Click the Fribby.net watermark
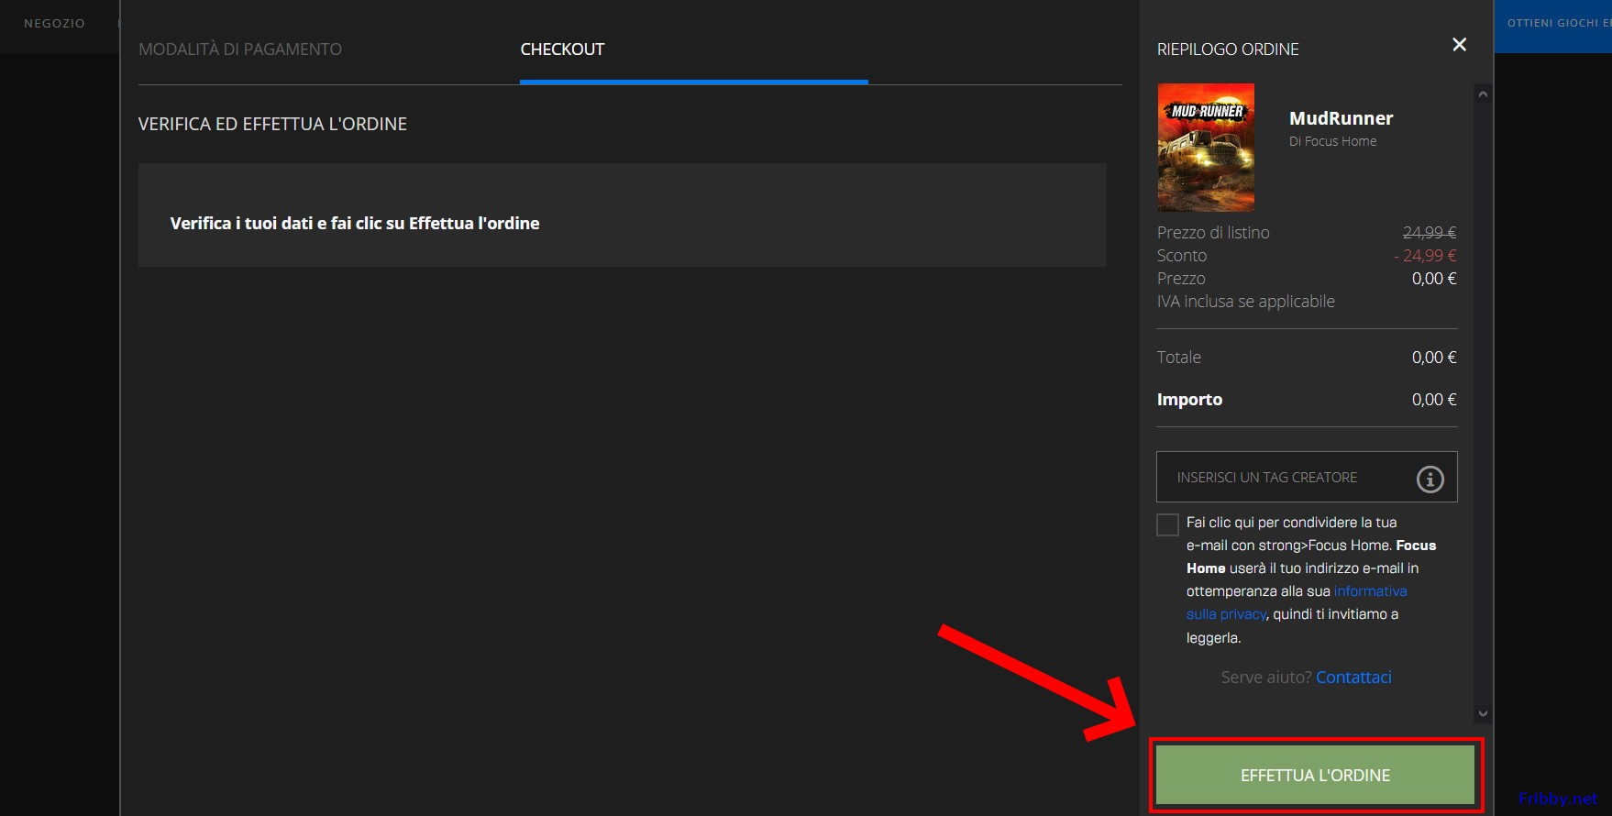The image size is (1612, 816). tap(1557, 799)
